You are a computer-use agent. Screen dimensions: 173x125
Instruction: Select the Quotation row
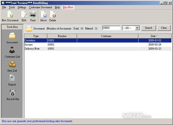[98, 40]
